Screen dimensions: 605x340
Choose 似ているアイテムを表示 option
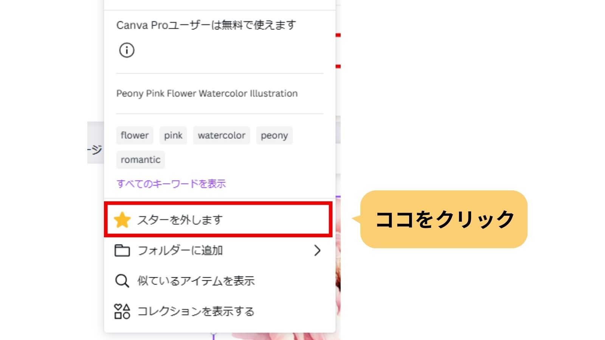[218, 281]
